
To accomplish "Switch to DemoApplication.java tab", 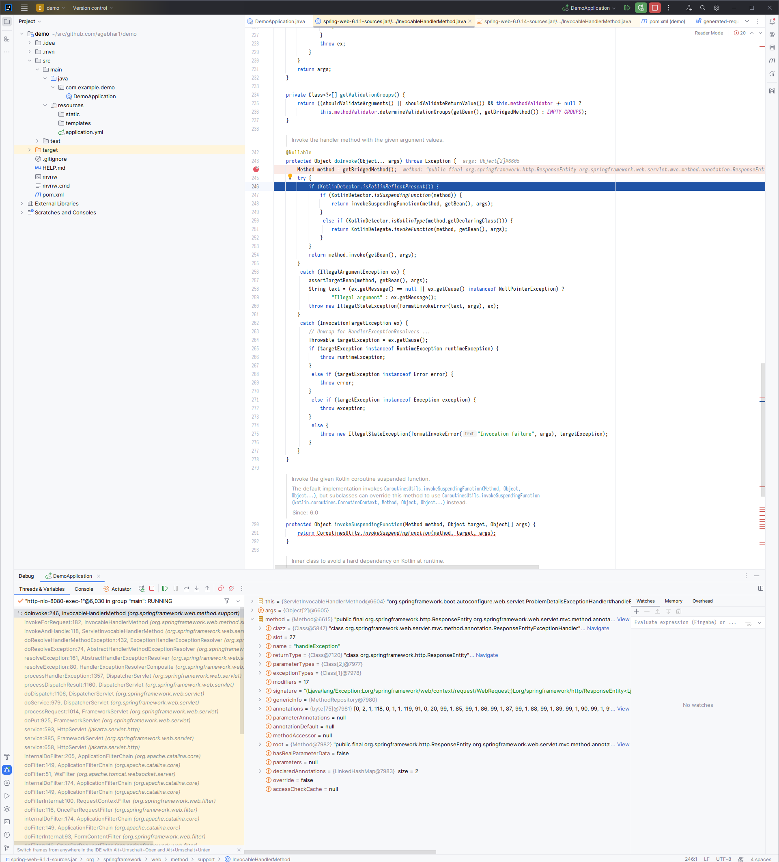I will coord(276,22).
